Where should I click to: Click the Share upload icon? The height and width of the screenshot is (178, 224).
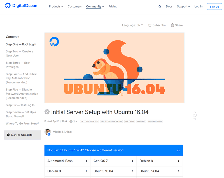(x=172, y=25)
